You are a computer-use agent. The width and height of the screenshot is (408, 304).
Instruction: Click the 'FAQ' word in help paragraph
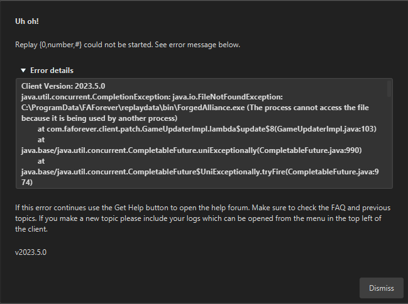(x=338, y=208)
